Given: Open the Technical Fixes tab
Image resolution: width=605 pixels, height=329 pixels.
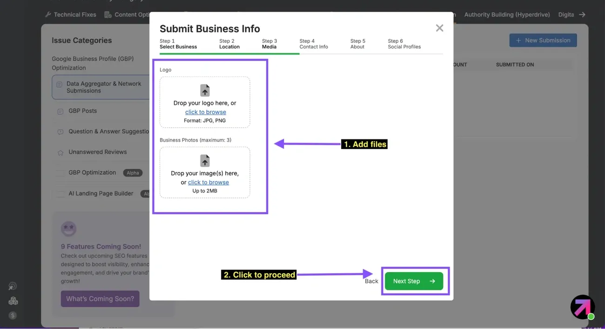Looking at the screenshot, I should [x=70, y=14].
